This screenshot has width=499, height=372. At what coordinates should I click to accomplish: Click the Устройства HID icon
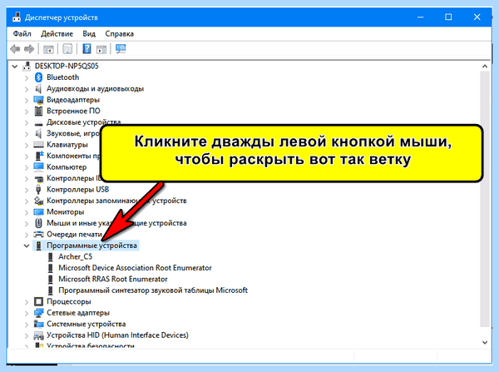point(38,335)
